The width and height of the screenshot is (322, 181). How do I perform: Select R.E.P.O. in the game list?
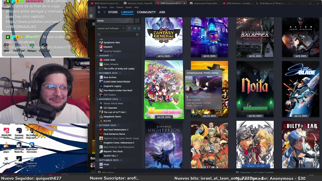(107, 121)
